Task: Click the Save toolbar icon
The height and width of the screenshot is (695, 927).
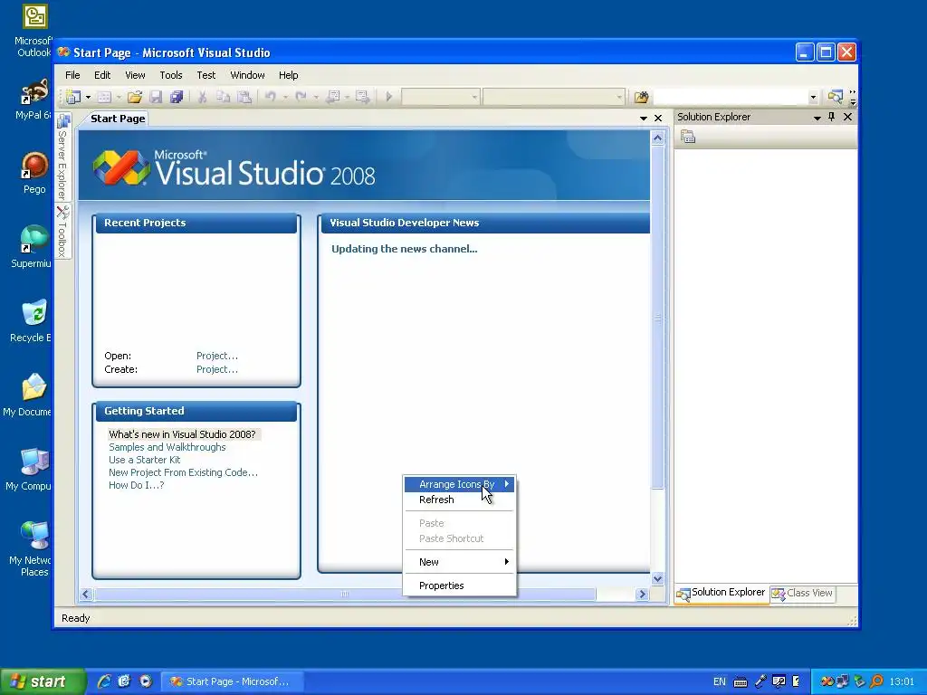Action: pos(156,97)
